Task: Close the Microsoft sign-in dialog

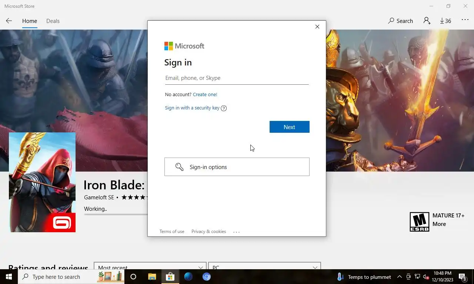Action: [x=317, y=27]
